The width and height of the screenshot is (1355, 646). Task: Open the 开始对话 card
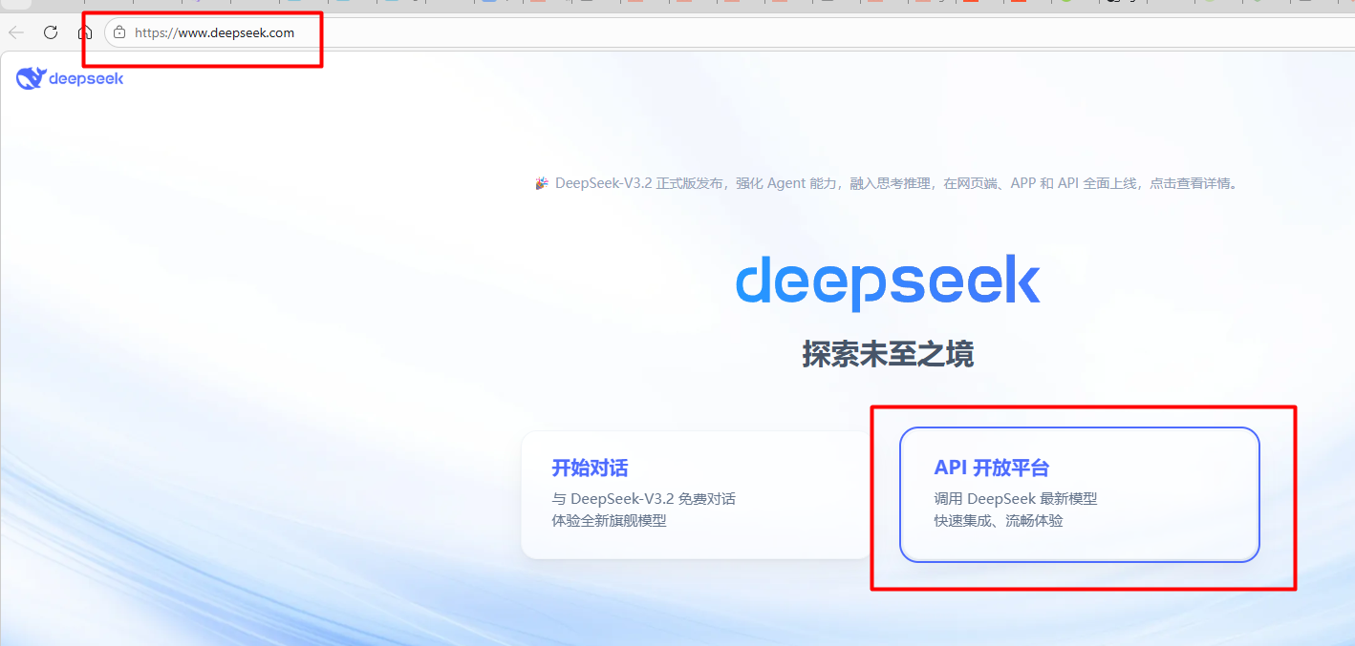pos(697,494)
